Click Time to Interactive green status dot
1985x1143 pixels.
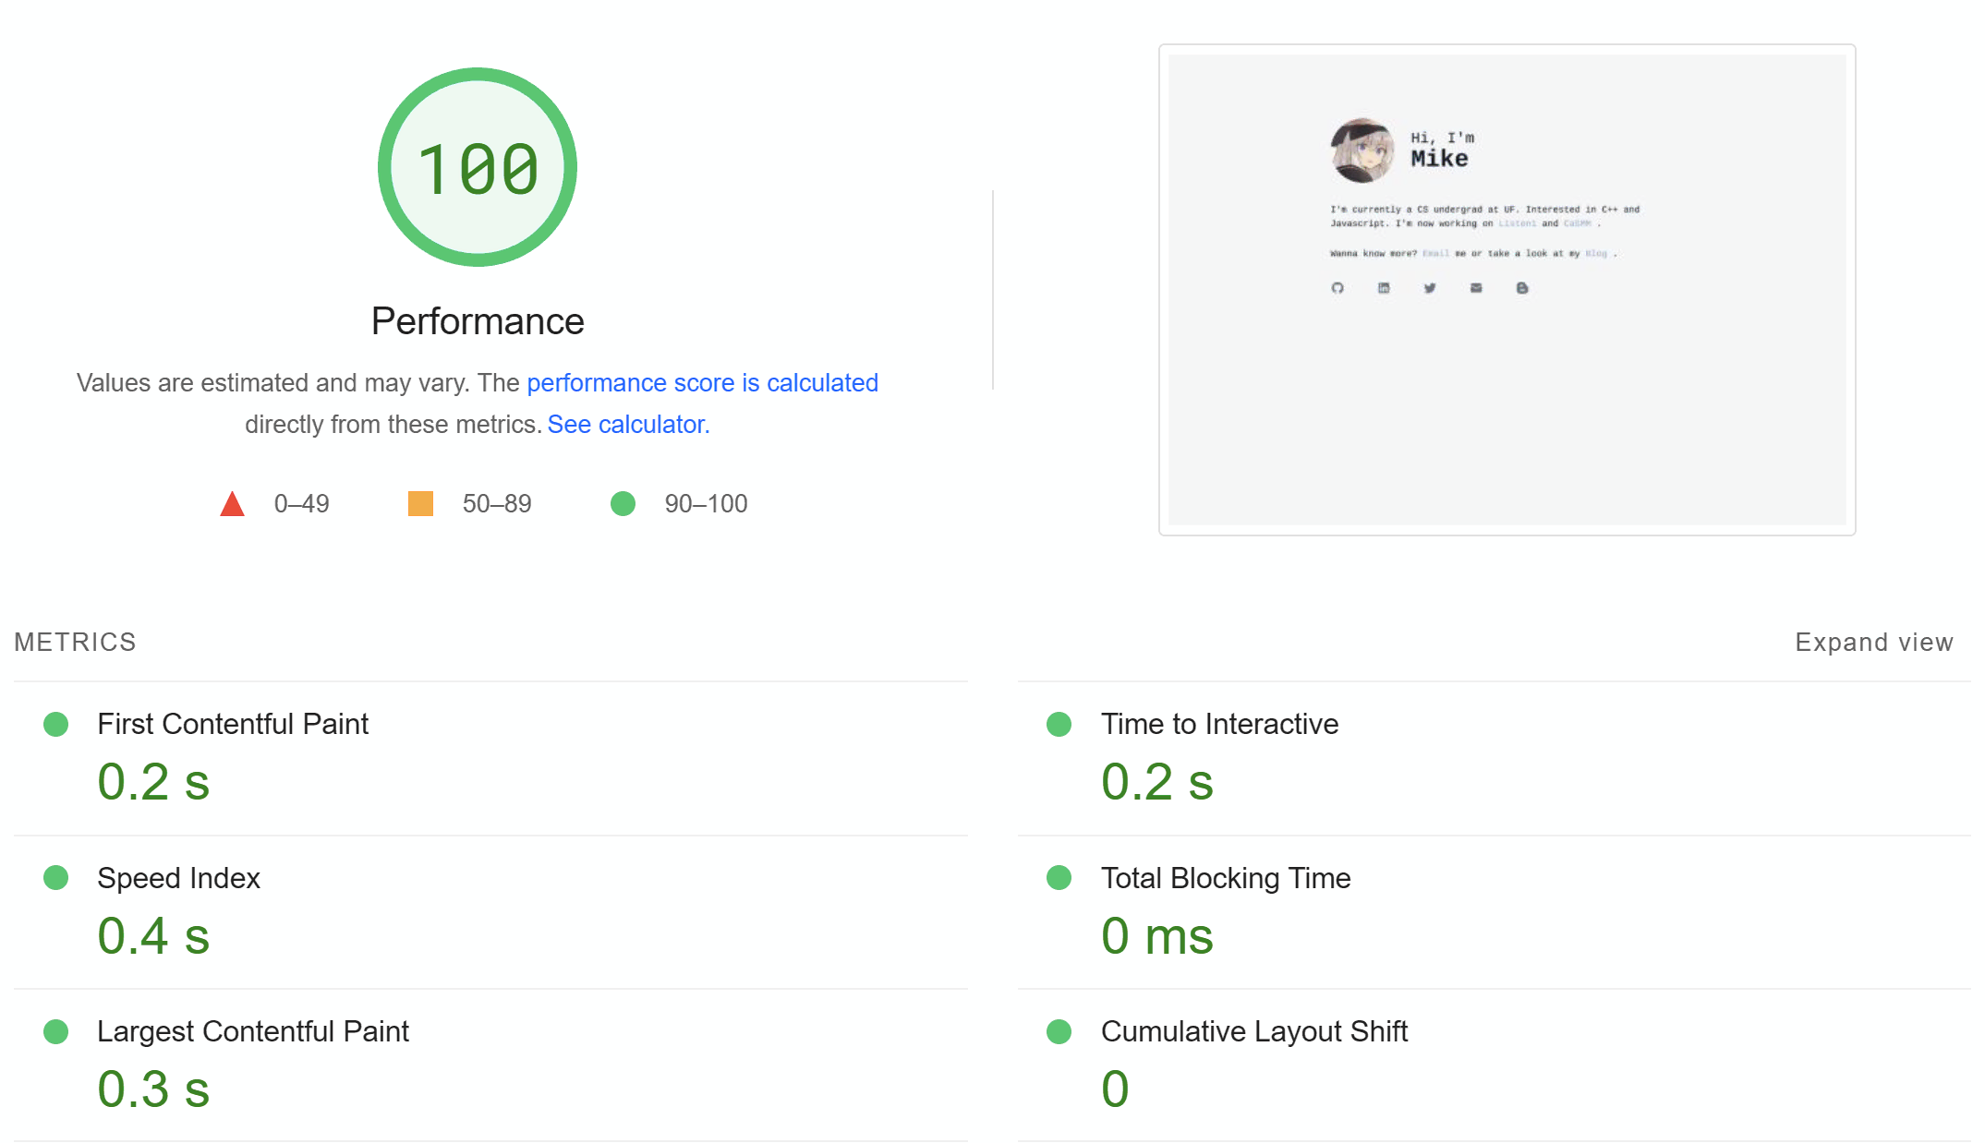coord(1059,725)
